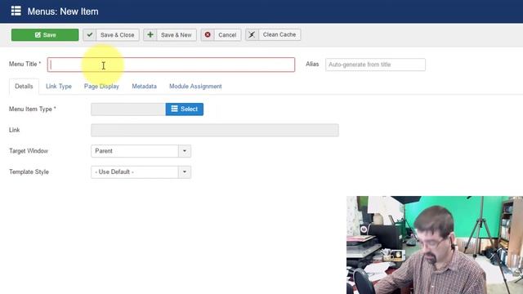
Task: Click the blue Select menu item type button
Action: coord(185,109)
